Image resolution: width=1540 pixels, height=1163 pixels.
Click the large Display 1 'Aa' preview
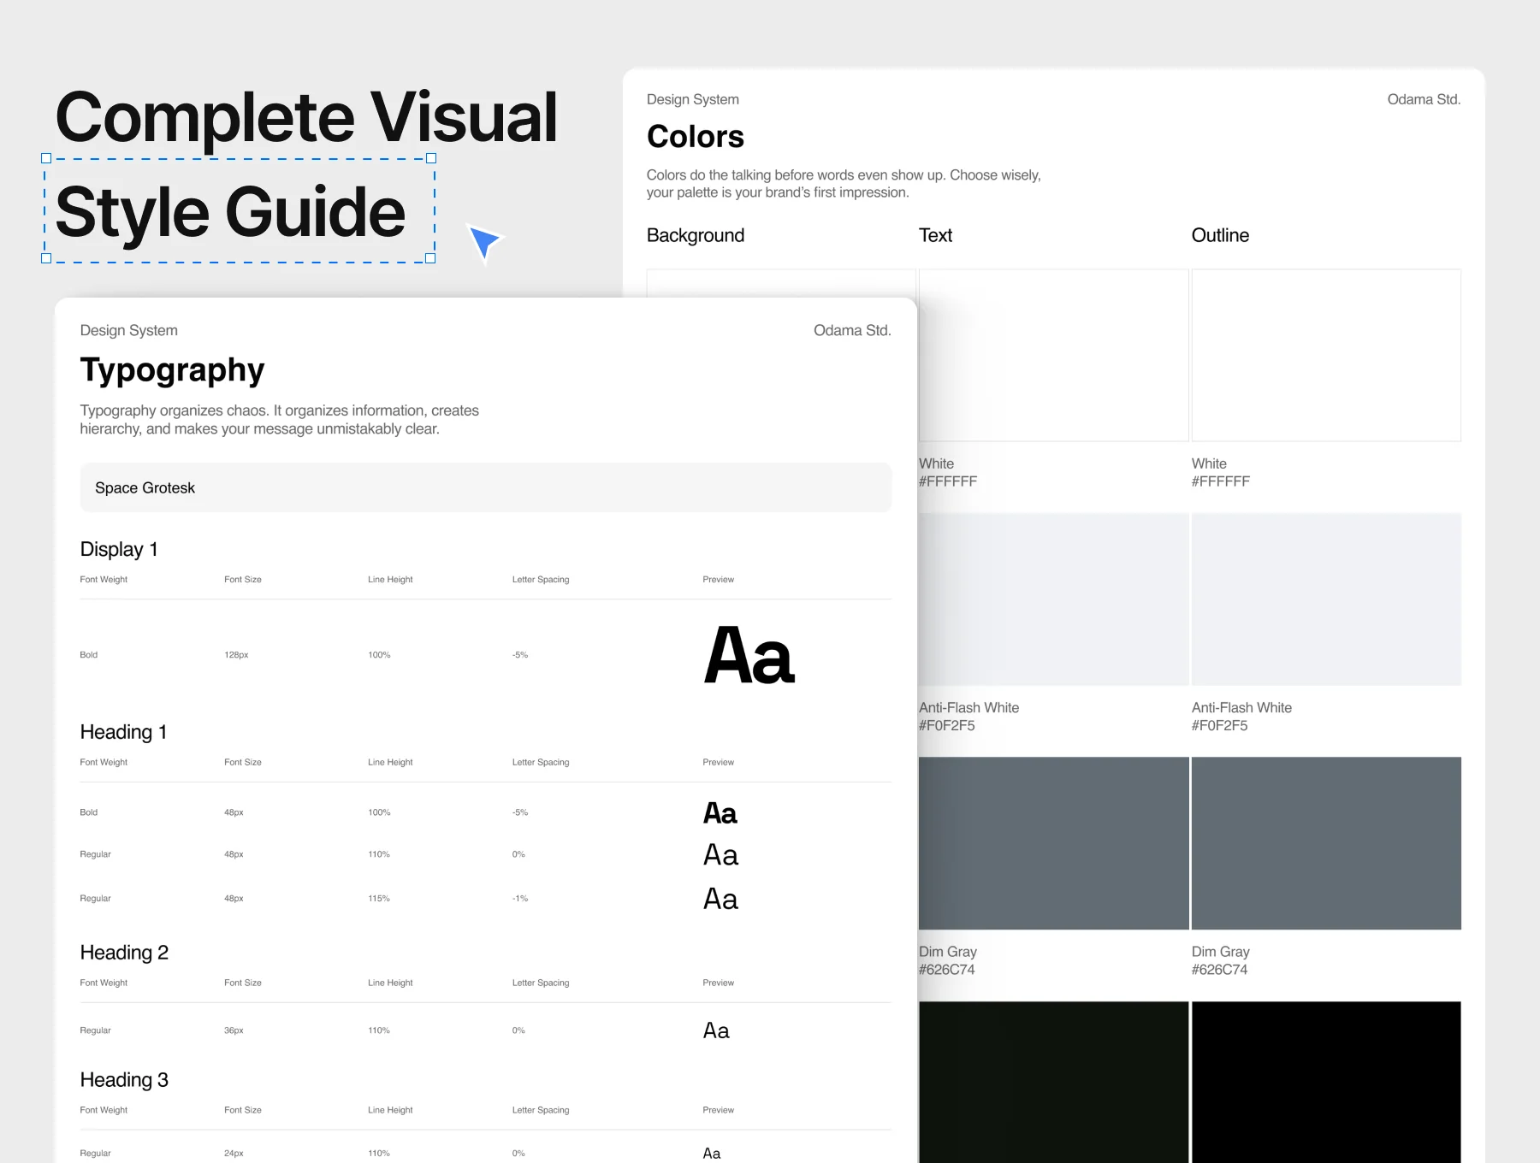pyautogui.click(x=749, y=656)
